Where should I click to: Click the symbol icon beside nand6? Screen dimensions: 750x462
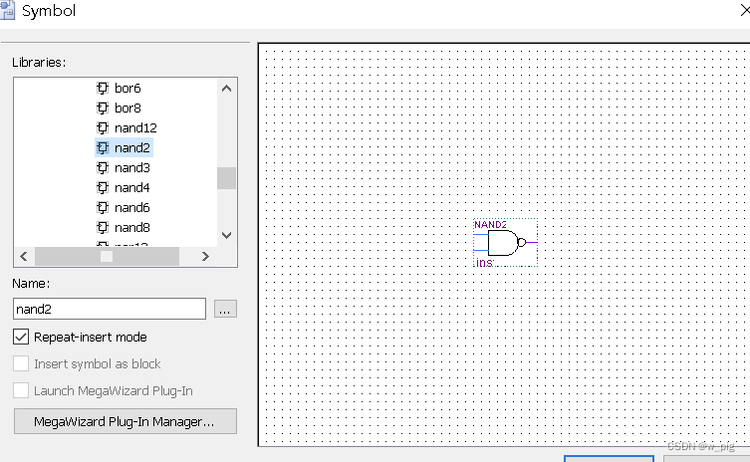tap(103, 207)
